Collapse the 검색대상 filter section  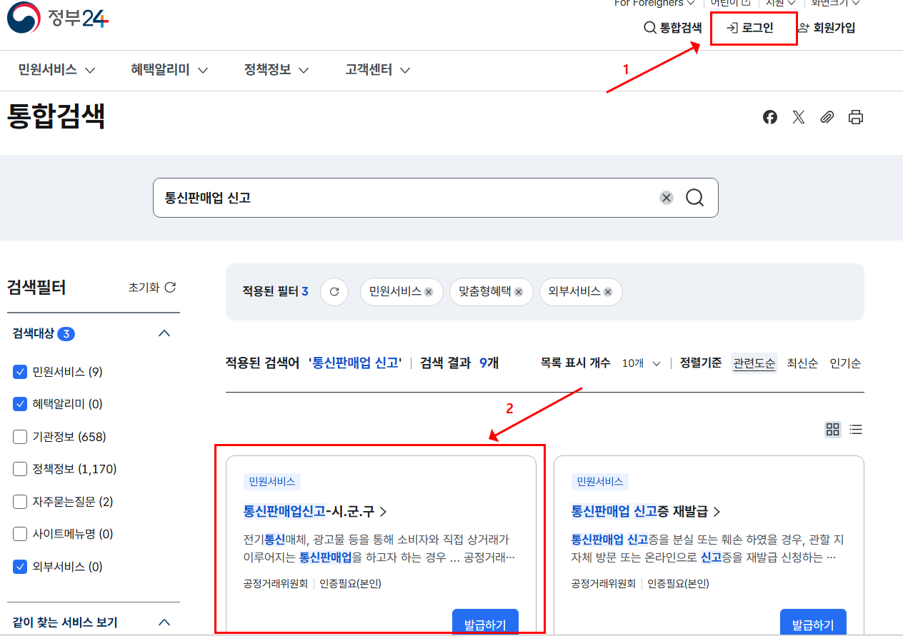tap(164, 333)
